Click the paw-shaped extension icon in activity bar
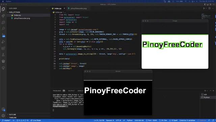The height and width of the screenshot is (122, 216). click(3, 61)
